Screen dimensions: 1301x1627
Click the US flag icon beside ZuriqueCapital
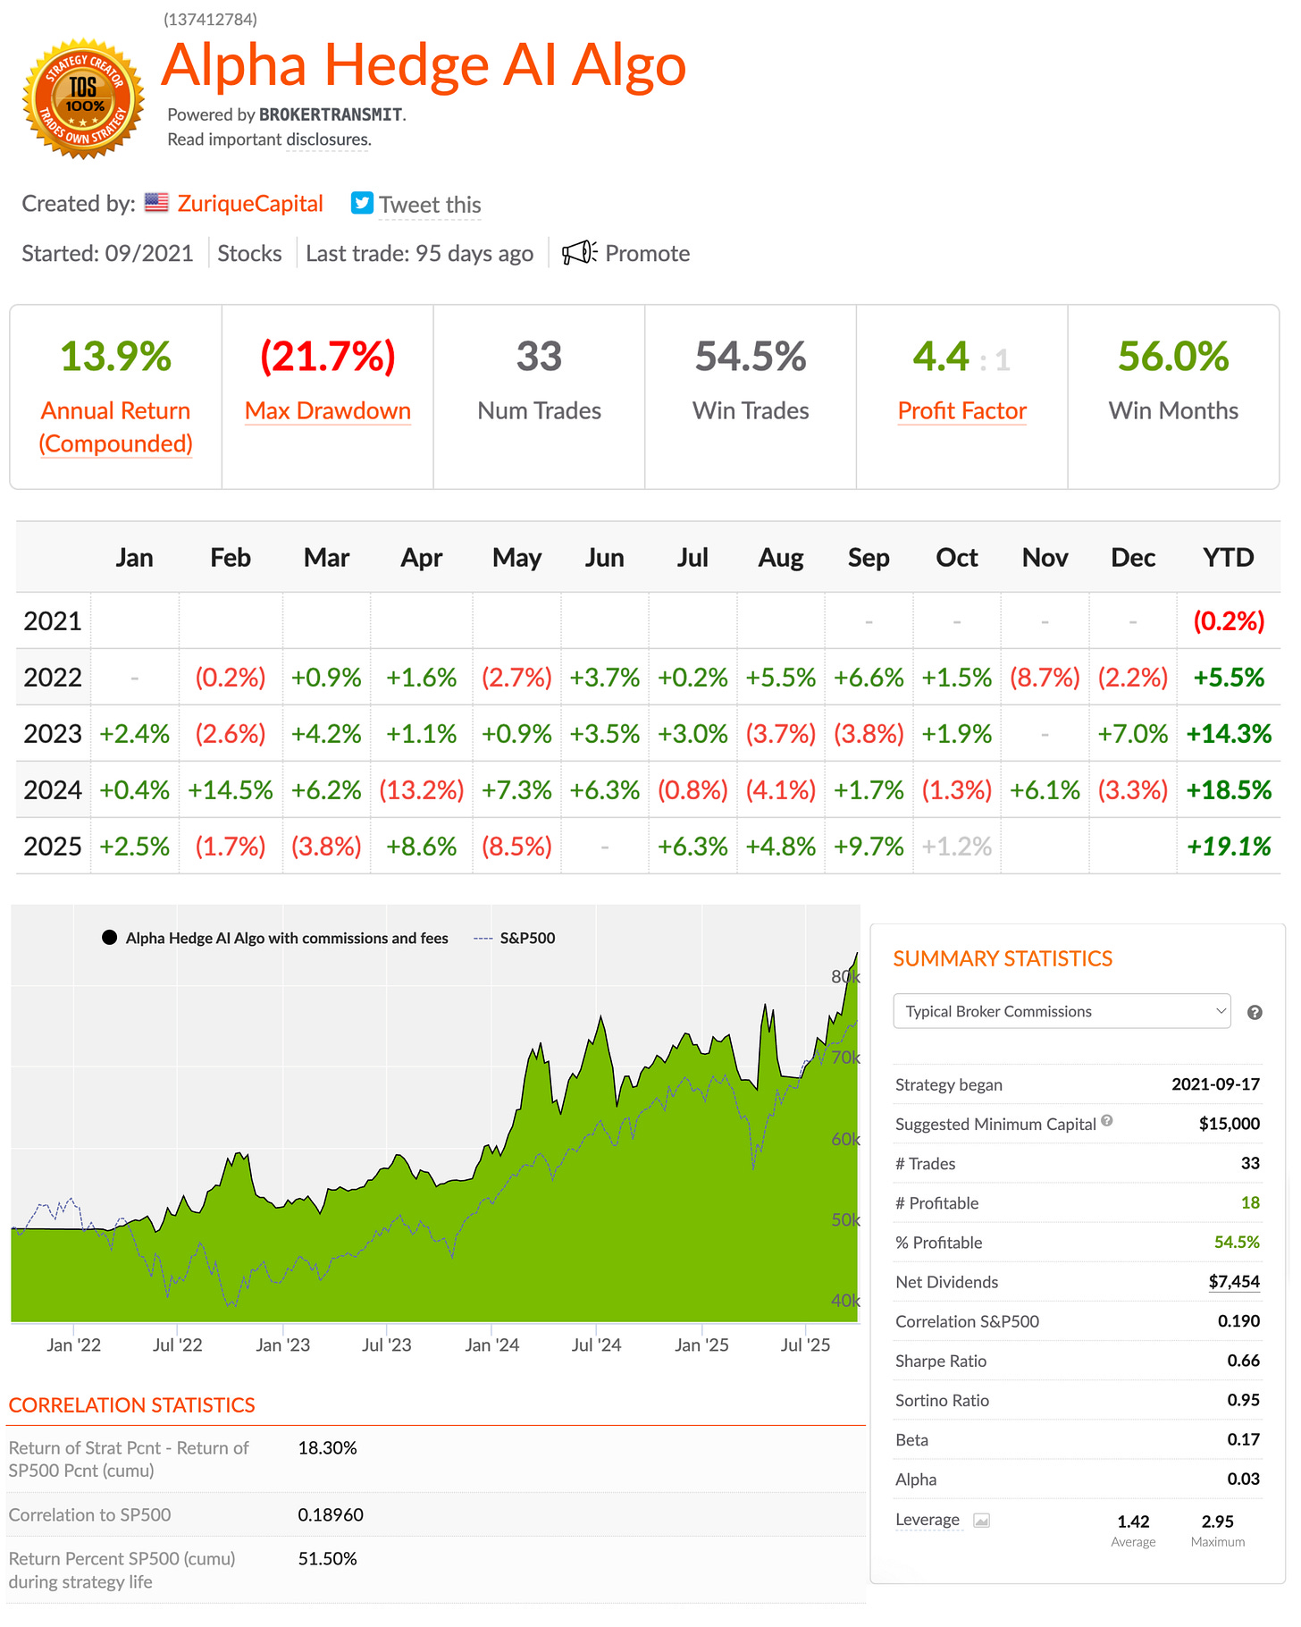pyautogui.click(x=156, y=203)
